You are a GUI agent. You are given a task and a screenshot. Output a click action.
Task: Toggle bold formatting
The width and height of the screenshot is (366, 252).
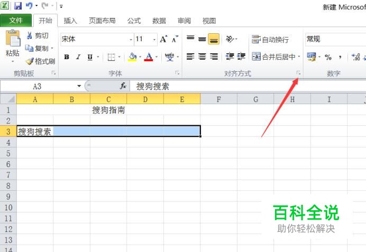[67, 57]
